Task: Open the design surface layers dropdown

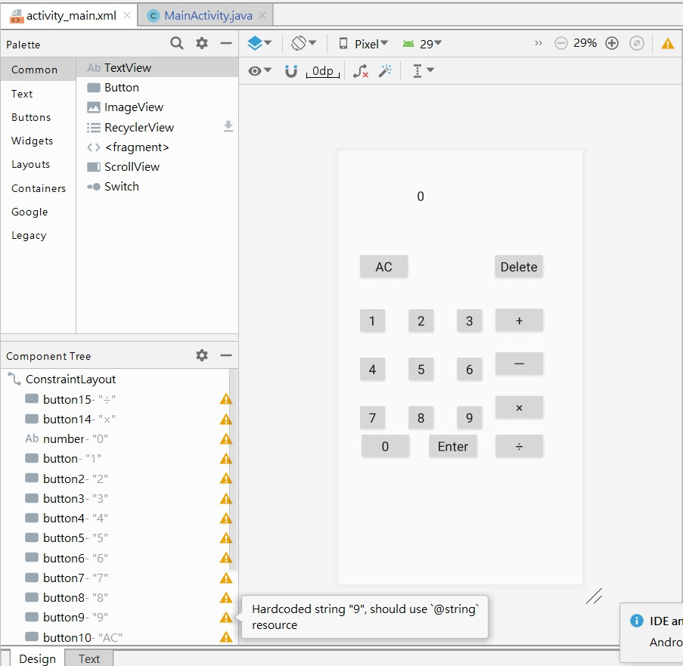Action: coord(259,43)
